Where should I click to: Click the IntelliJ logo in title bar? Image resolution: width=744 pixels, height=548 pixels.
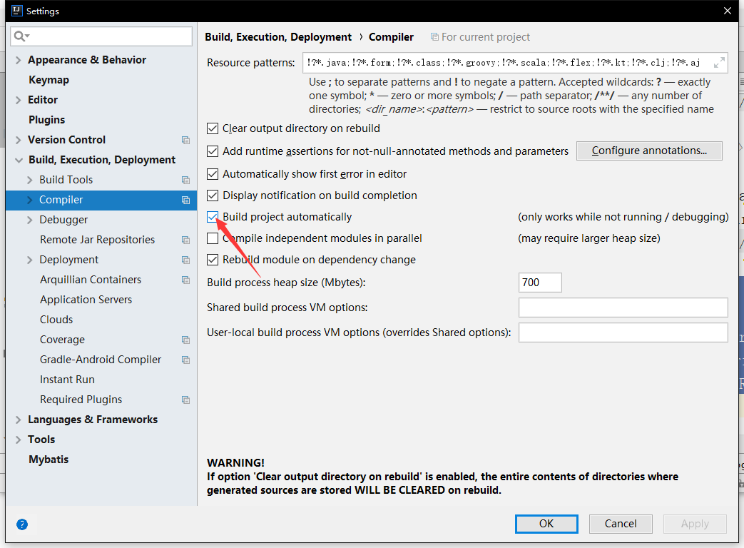(17, 11)
